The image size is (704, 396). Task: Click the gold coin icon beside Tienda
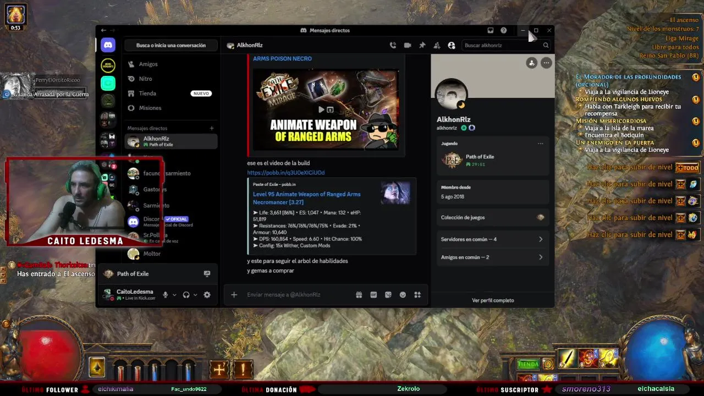(548, 364)
